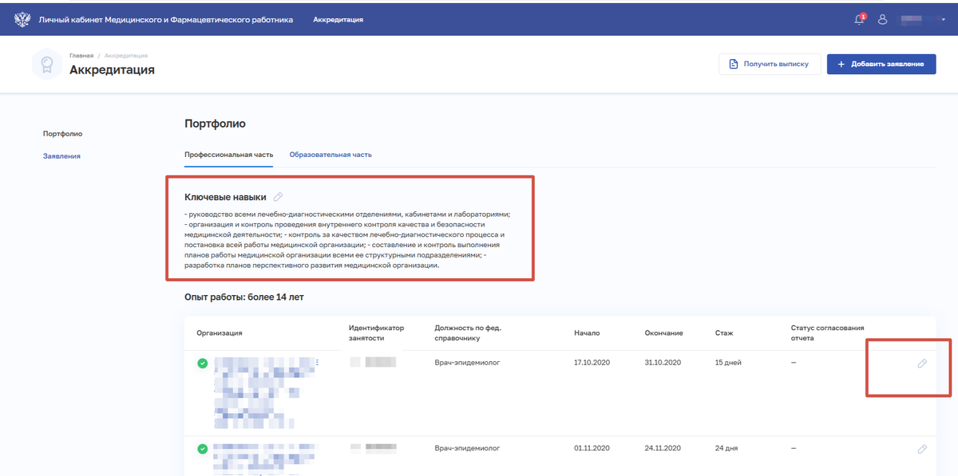This screenshot has height=476, width=958.
Task: Select start date 01.11.2020 cell
Action: point(592,448)
